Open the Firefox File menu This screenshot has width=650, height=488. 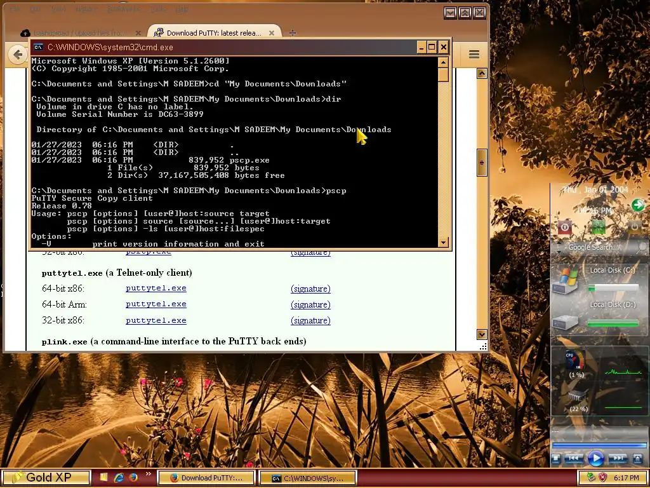(15, 9)
